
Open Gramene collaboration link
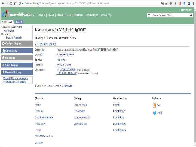click(x=16, y=80)
